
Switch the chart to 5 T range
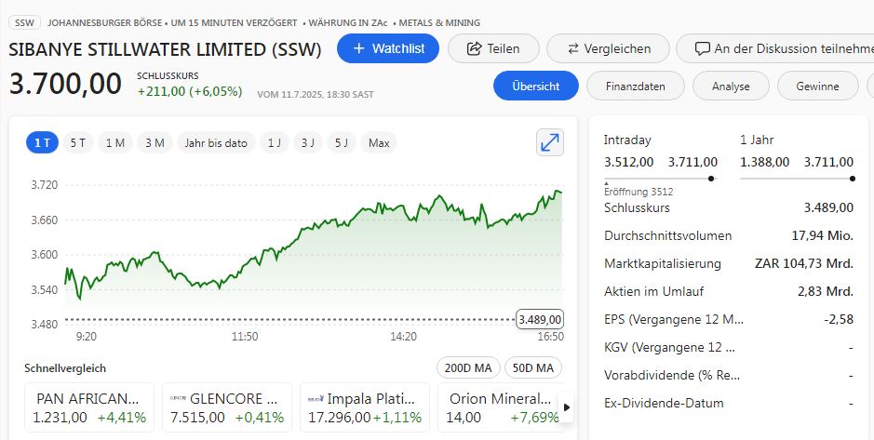77,142
